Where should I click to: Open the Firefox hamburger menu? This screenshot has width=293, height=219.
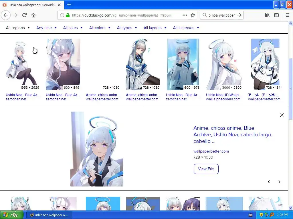coord(288,15)
